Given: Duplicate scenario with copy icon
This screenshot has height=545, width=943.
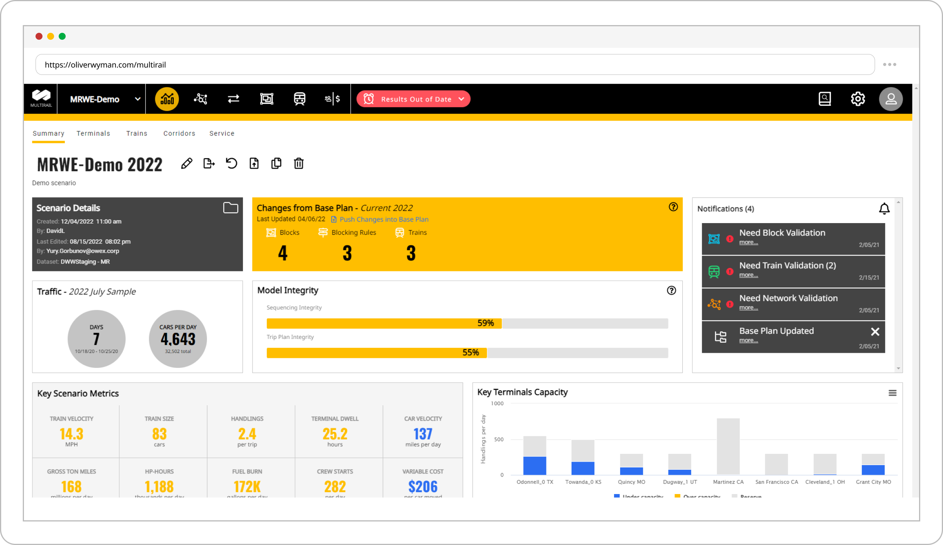Looking at the screenshot, I should 276,164.
